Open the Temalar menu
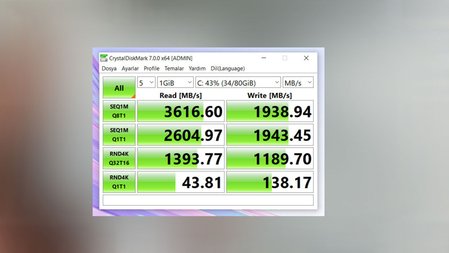The height and width of the screenshot is (253, 449). [174, 69]
